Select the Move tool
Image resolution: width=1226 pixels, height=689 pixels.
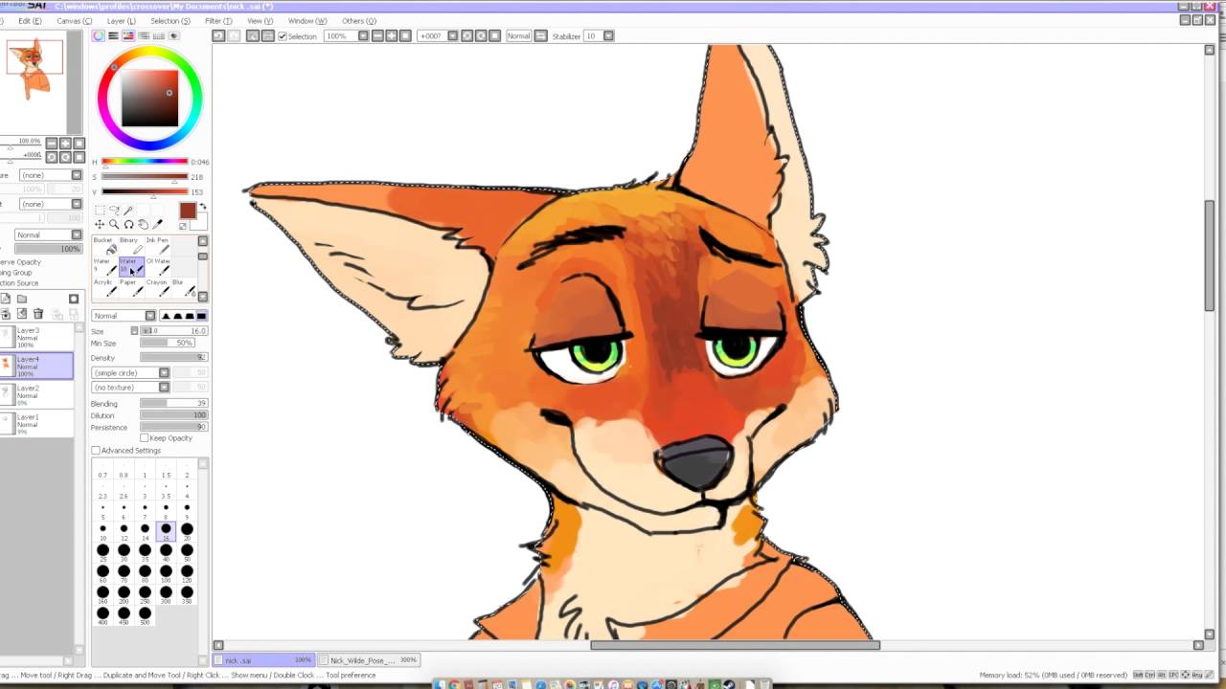[x=100, y=225]
